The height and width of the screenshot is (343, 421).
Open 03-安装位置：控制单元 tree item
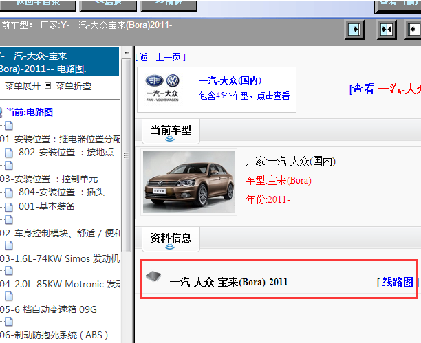tap(49, 179)
